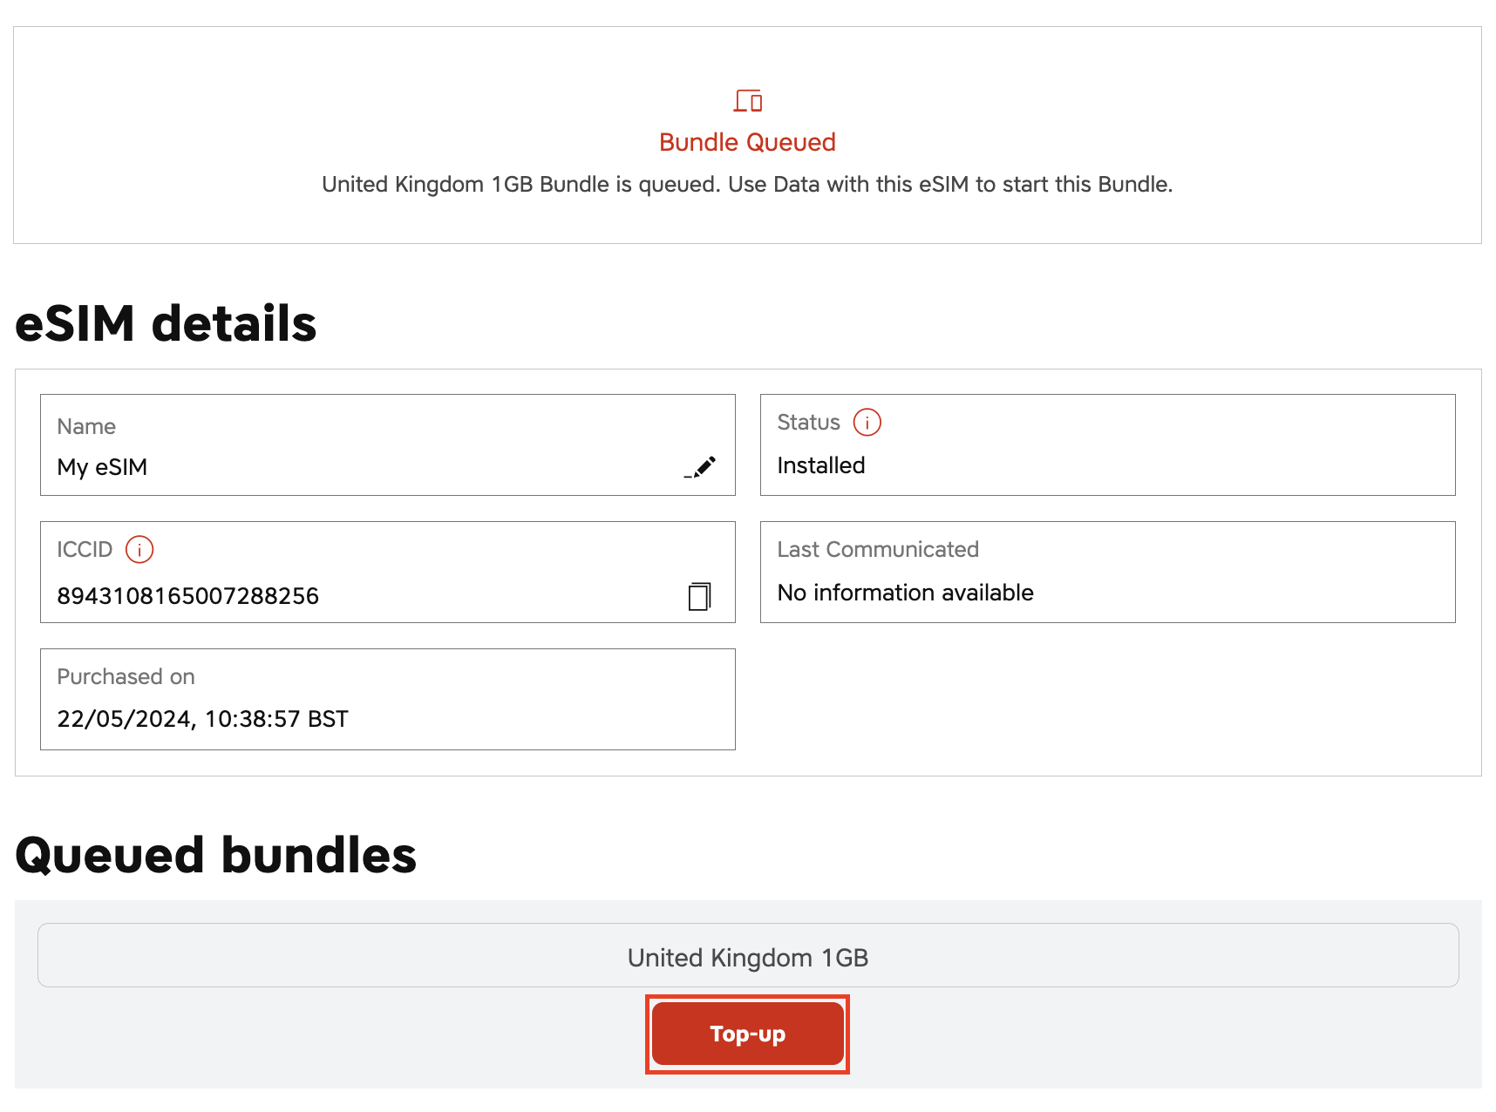Click the devices icon above Bundle Queued
1496x1112 pixels.
point(747,101)
